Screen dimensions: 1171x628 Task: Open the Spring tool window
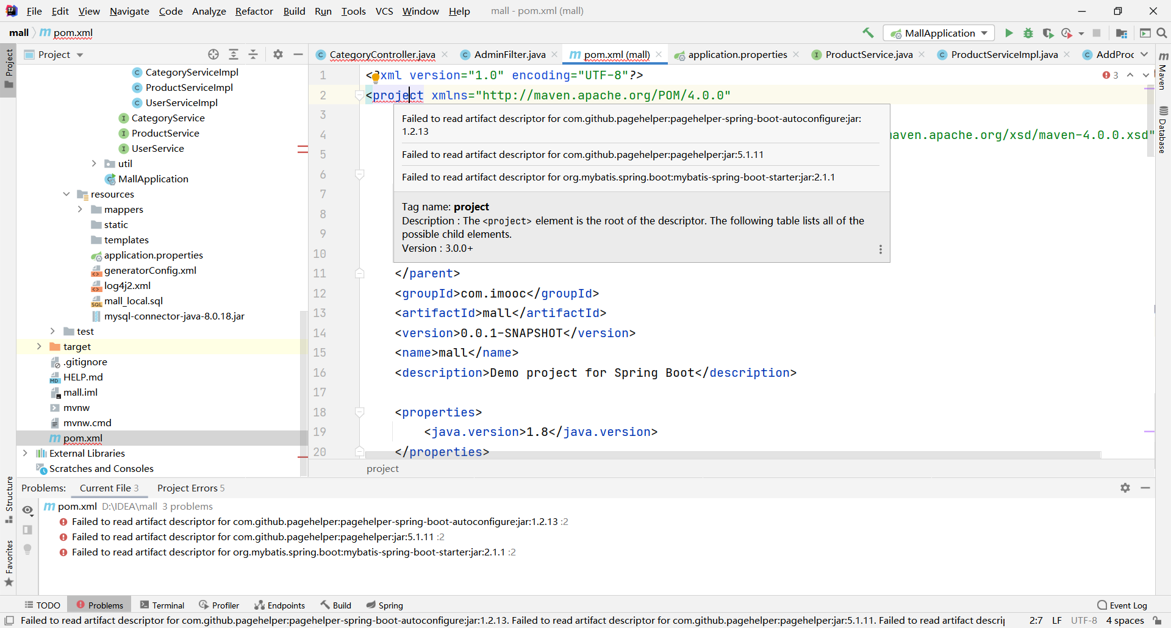click(x=385, y=605)
